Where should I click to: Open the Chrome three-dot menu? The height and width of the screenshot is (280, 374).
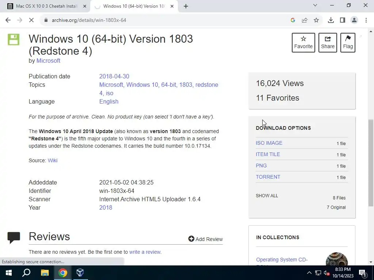(x=366, y=20)
